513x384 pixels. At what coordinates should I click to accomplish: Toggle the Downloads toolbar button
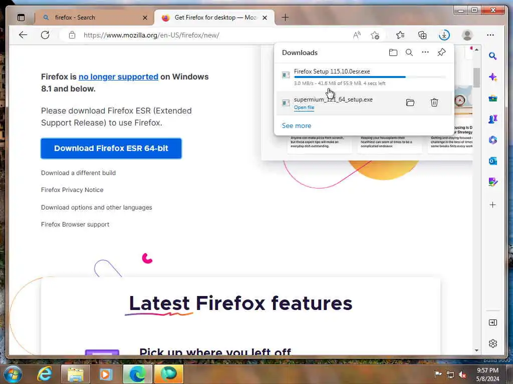click(x=444, y=35)
